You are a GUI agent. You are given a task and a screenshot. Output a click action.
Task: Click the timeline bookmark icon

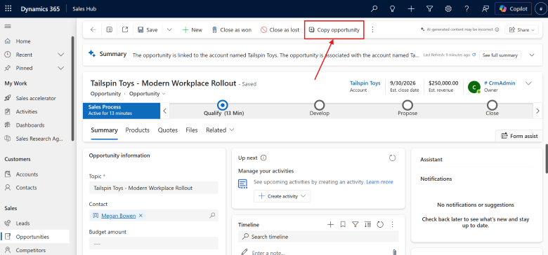coord(343,224)
